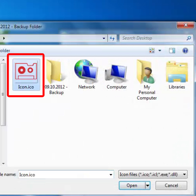The height and width of the screenshot is (196, 196).
Task: Click the change view icon
Action: click(152, 51)
